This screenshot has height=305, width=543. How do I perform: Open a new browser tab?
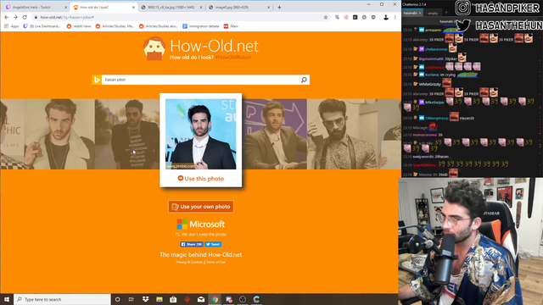pos(279,8)
